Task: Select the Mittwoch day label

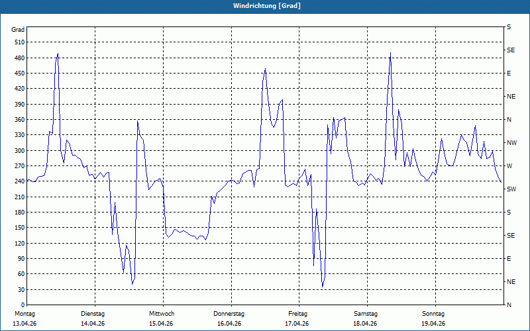Action: 162,314
